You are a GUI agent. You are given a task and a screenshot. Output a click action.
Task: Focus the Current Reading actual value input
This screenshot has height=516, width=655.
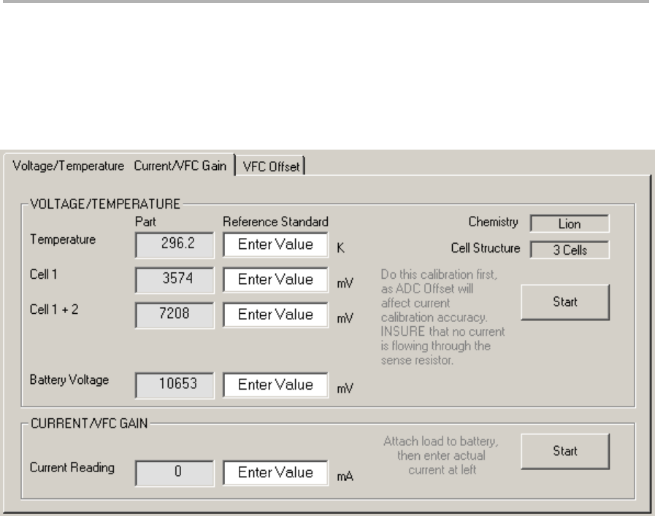[275, 471]
